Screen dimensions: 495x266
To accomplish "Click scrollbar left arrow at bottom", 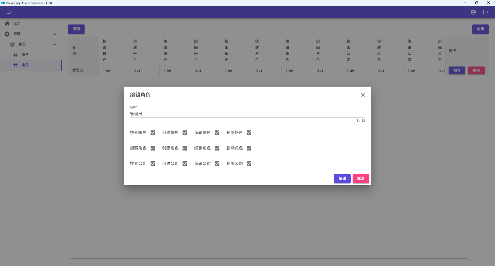I will click(69, 259).
